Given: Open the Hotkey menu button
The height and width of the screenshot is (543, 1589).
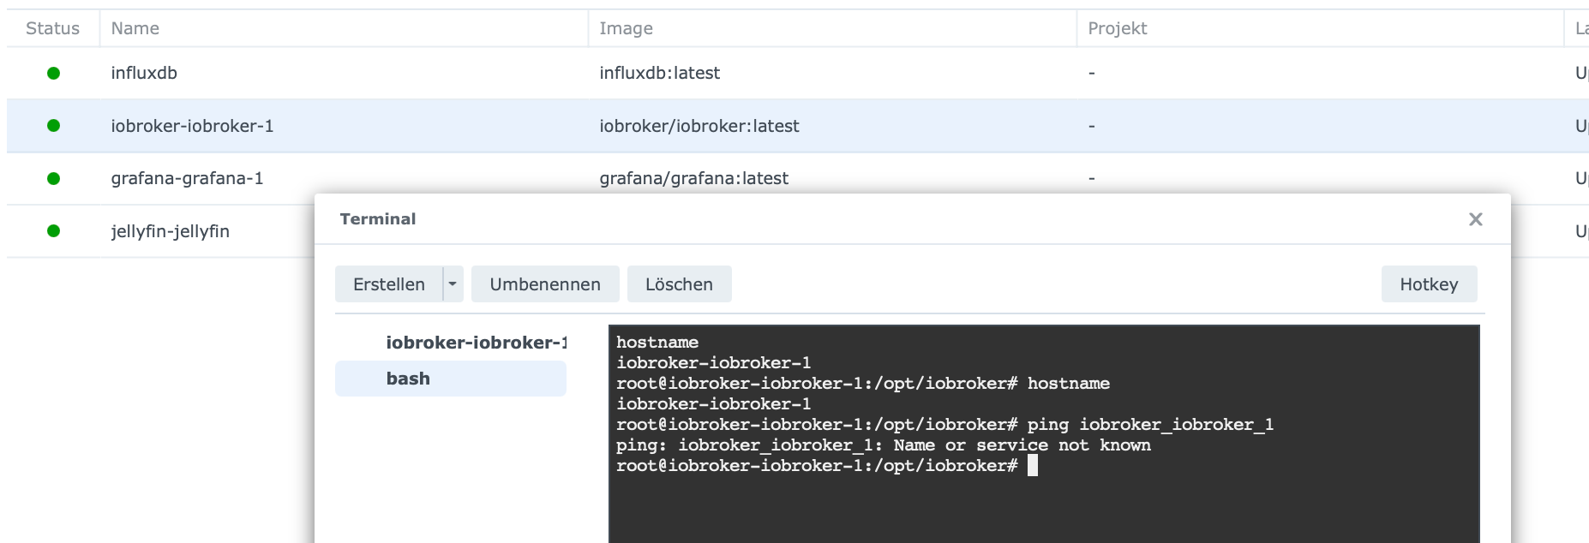Looking at the screenshot, I should pos(1429,284).
